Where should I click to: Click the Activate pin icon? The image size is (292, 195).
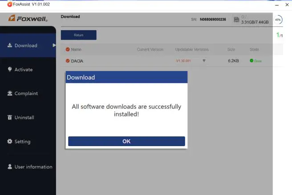coord(10,69)
